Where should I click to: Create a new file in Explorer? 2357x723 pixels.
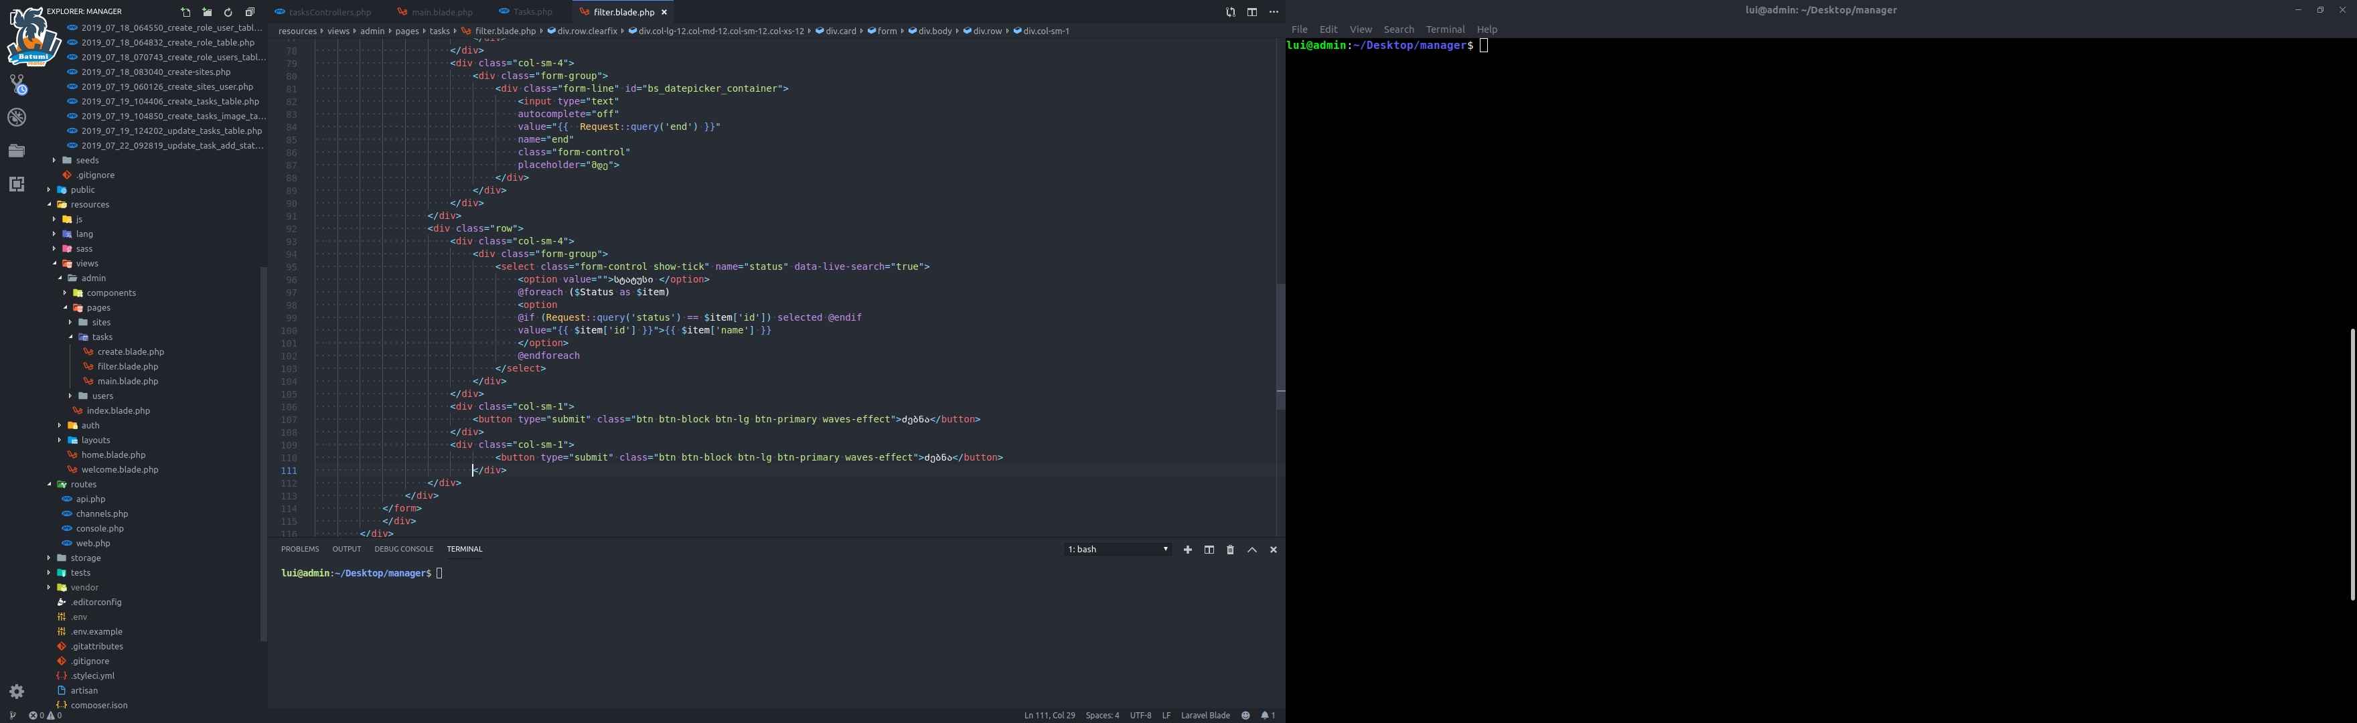(185, 12)
